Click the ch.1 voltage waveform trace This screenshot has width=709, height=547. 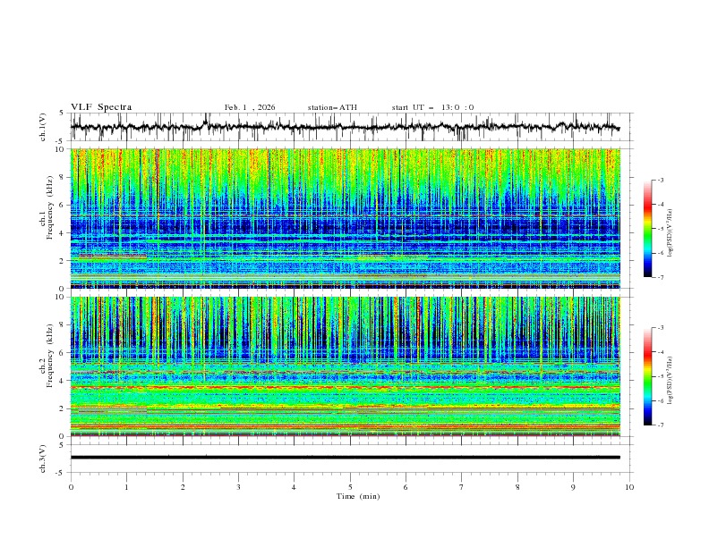(x=345, y=127)
